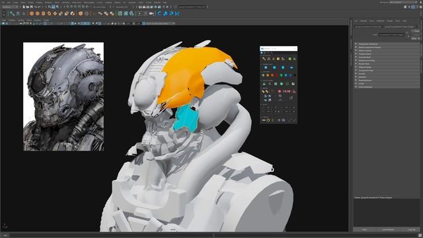The width and height of the screenshot is (423, 238).
Task: Expand Tessellation Attributes section
Action: click(x=387, y=44)
